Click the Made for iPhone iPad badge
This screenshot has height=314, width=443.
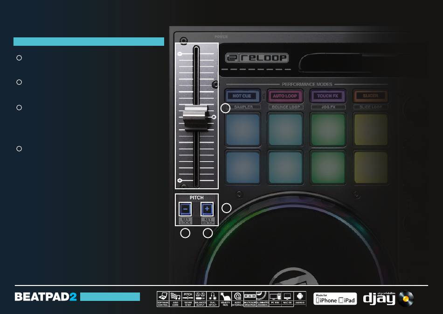tap(335, 299)
